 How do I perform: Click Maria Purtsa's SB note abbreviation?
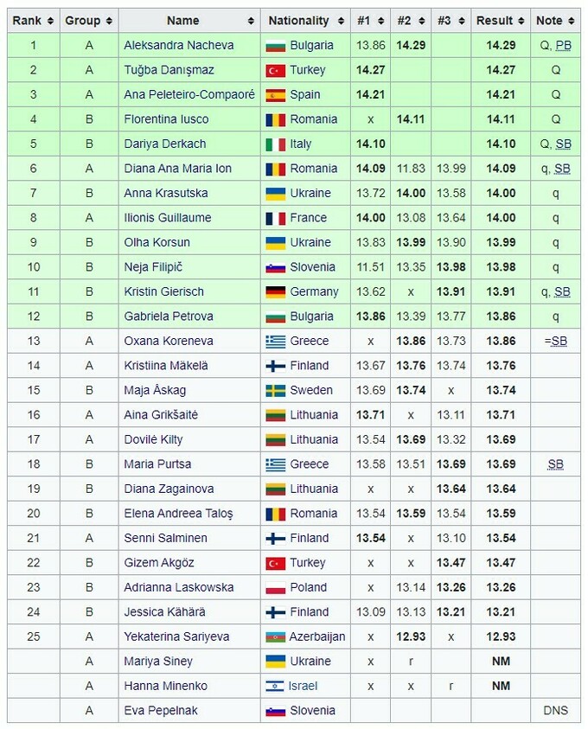(555, 464)
